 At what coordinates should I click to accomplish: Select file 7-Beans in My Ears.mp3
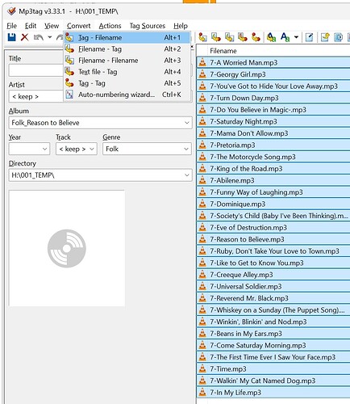pyautogui.click(x=273, y=334)
